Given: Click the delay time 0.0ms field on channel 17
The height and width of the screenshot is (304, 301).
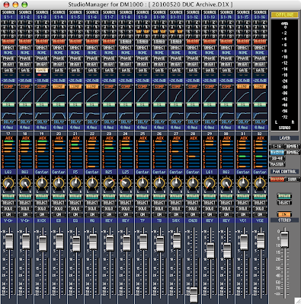Looking at the screenshot, I should pyautogui.click(x=8, y=127).
